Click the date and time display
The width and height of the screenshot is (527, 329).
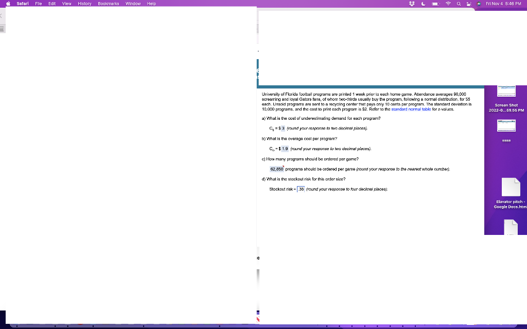pos(503,4)
